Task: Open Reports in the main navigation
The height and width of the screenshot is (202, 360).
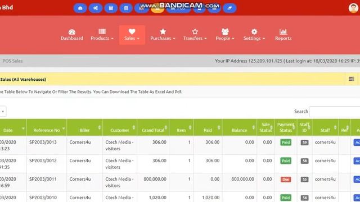Action: (x=283, y=35)
